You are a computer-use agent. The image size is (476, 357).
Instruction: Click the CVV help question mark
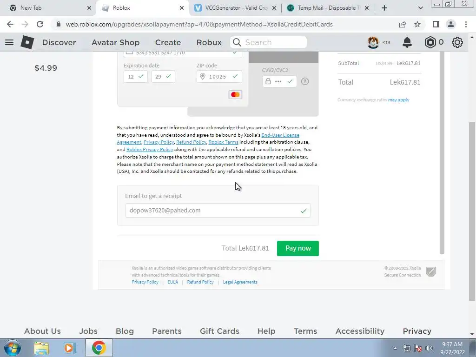(x=305, y=81)
